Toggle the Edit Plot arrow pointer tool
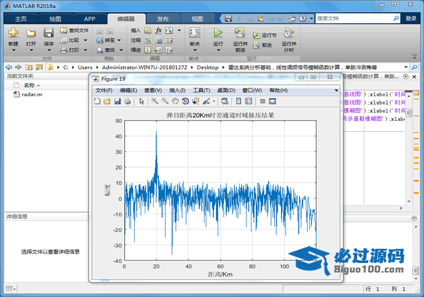Image resolution: width=424 pixels, height=297 pixels. (142, 102)
